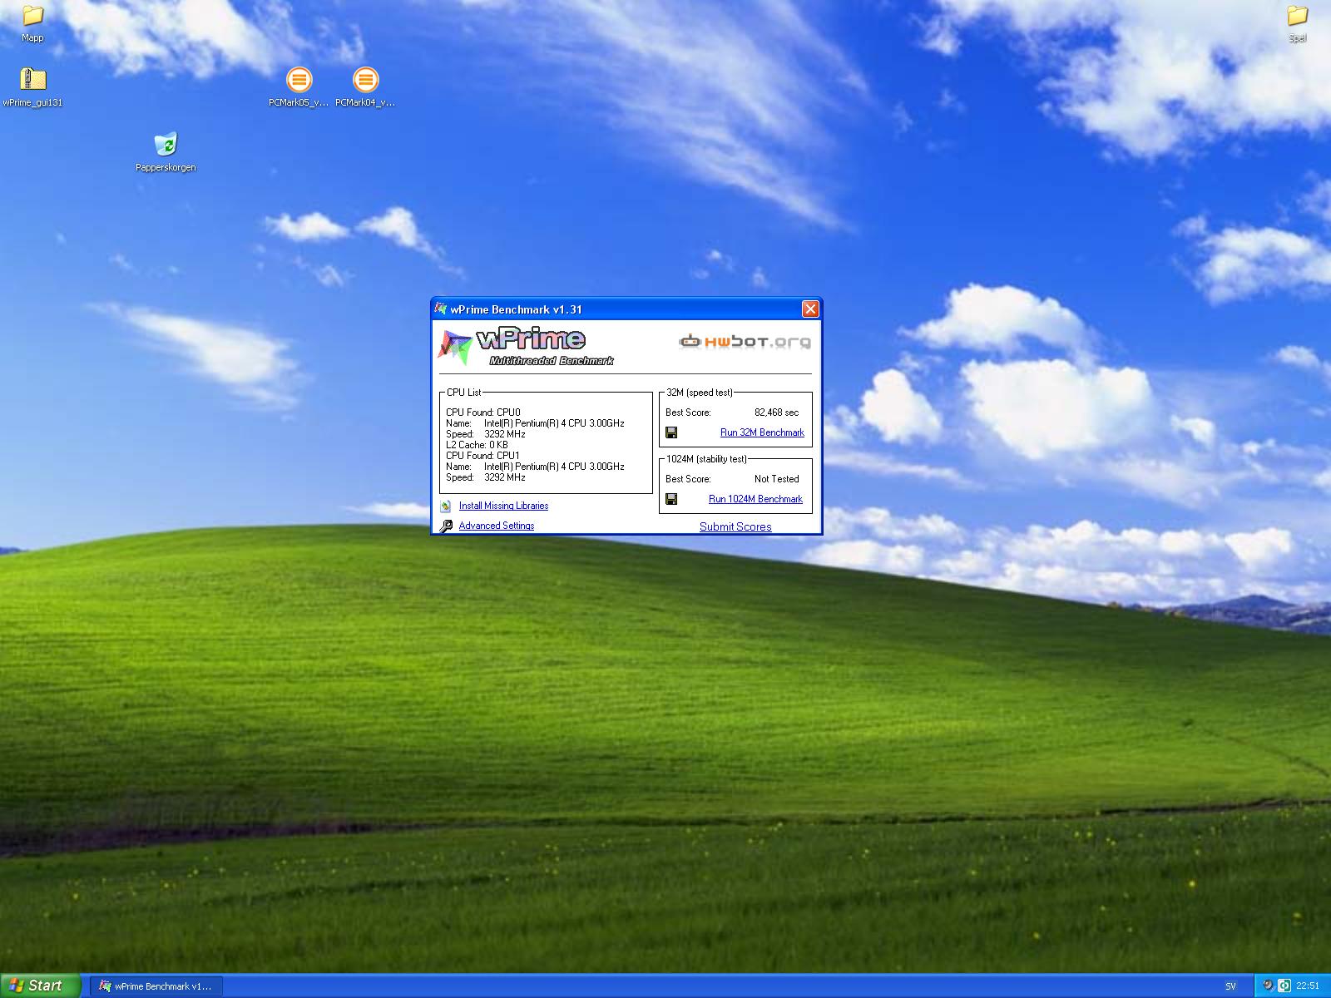1331x998 pixels.
Task: Run 32M Benchmark
Action: pyautogui.click(x=762, y=432)
